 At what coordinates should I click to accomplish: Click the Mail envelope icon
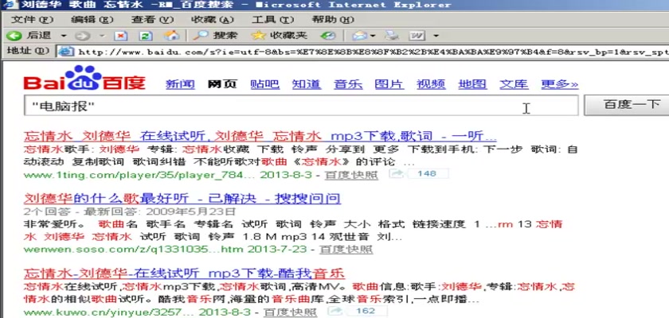coord(360,35)
